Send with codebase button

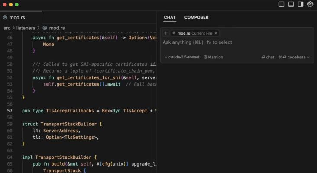click(x=292, y=57)
